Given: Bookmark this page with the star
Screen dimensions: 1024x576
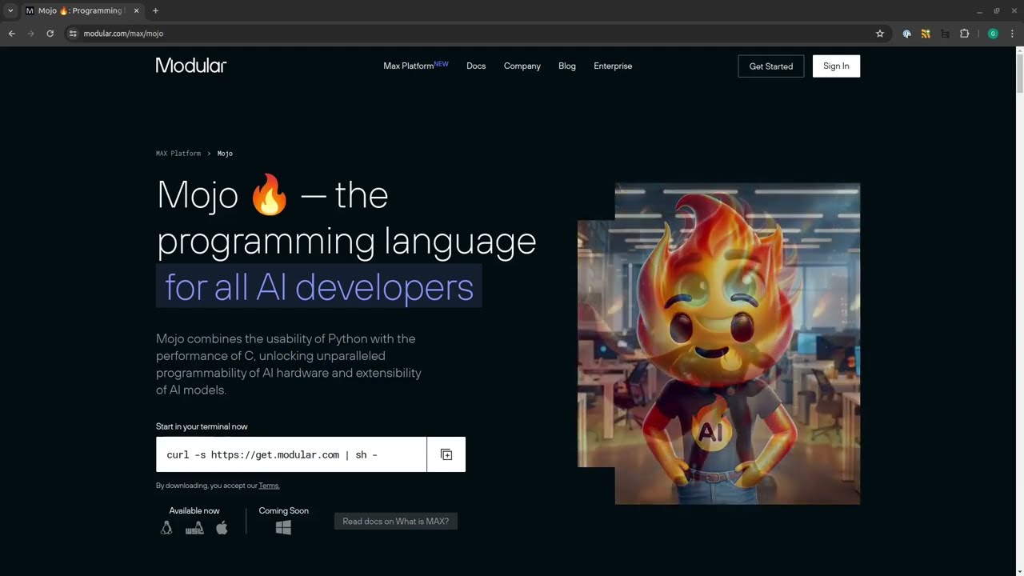Looking at the screenshot, I should click(x=880, y=34).
